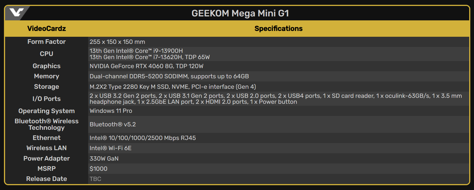Select the $1000 MSRP value
This screenshot has width=474, height=190.
click(98, 169)
